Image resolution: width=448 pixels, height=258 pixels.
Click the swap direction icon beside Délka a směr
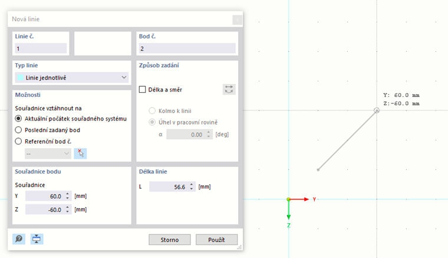[x=229, y=89]
